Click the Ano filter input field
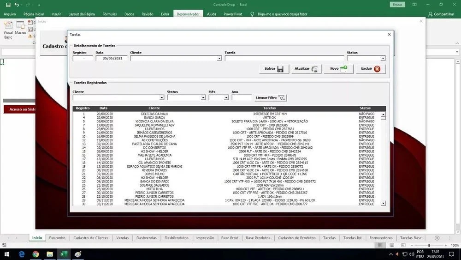Viewport: 461px width, 260px height. click(x=242, y=97)
